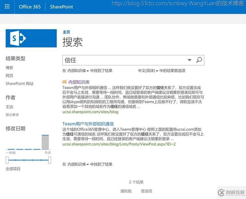Click the 结果类型 refiner heading

15,58
